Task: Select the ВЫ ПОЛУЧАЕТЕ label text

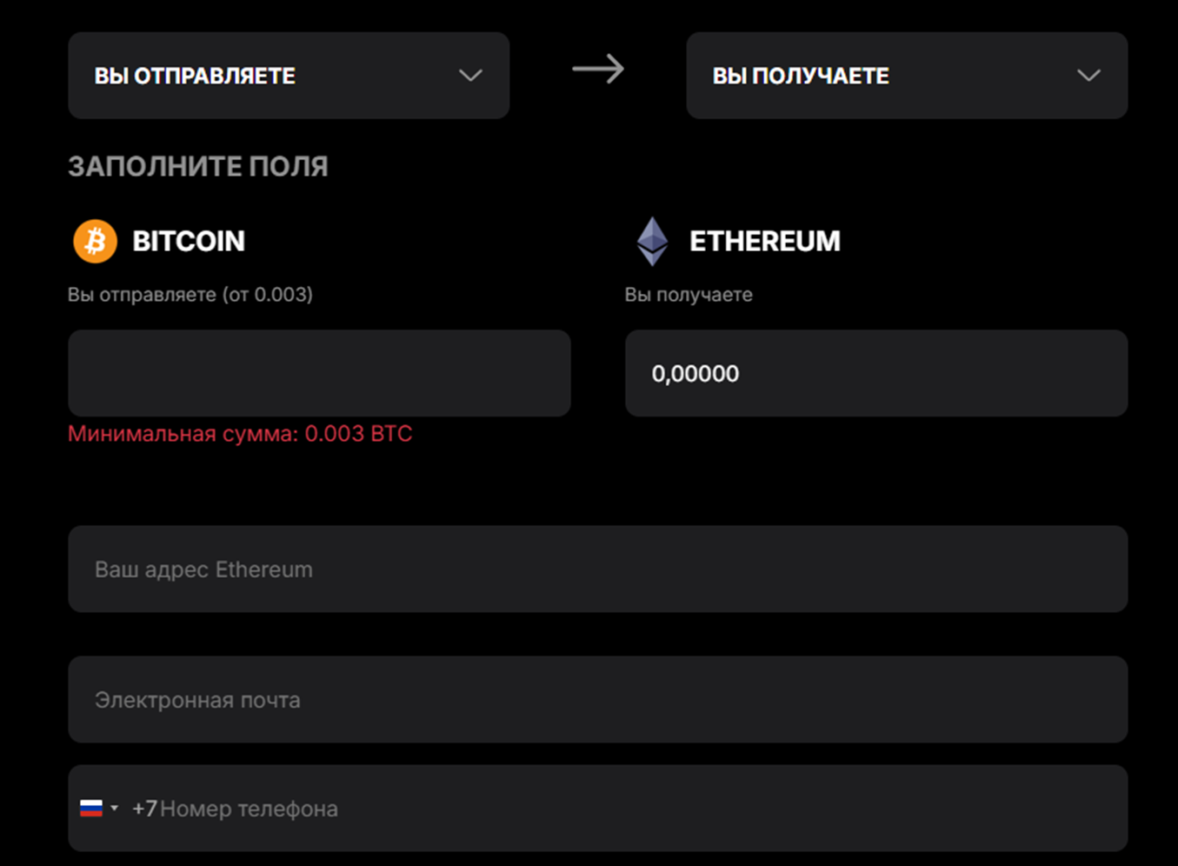Action: tap(800, 77)
